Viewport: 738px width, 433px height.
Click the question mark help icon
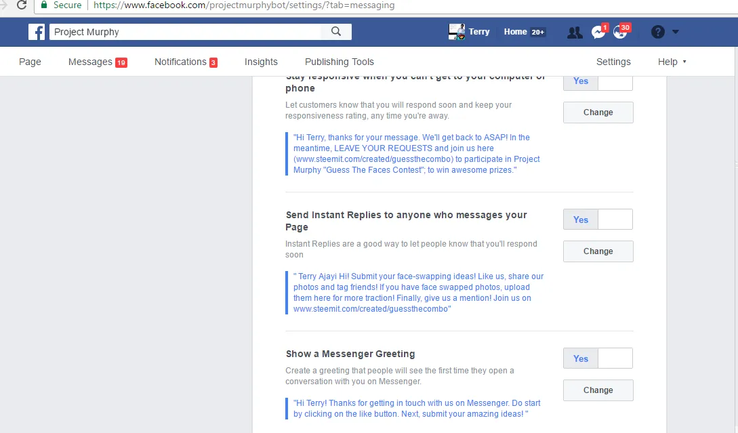pyautogui.click(x=657, y=32)
